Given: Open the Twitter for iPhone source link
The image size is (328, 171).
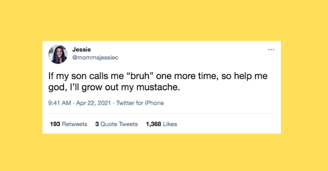Looking at the screenshot, I should (140, 103).
